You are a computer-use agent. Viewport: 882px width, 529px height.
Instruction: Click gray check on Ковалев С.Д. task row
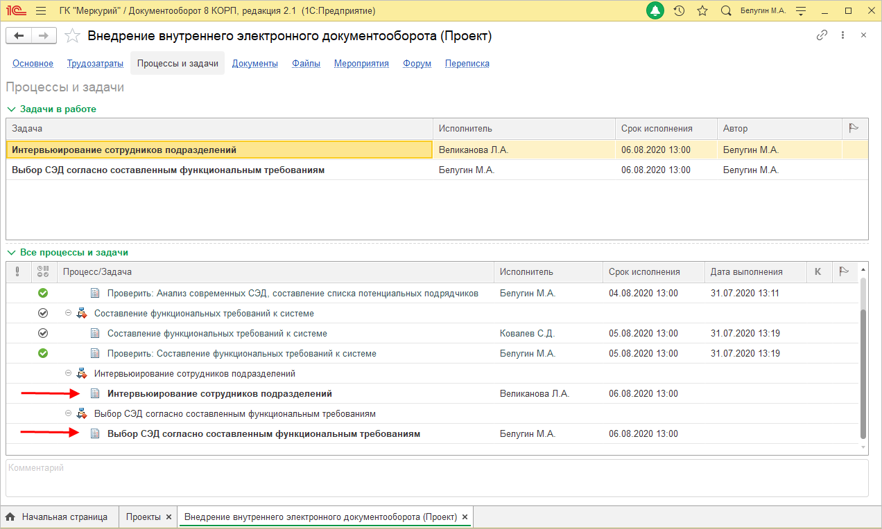click(43, 333)
